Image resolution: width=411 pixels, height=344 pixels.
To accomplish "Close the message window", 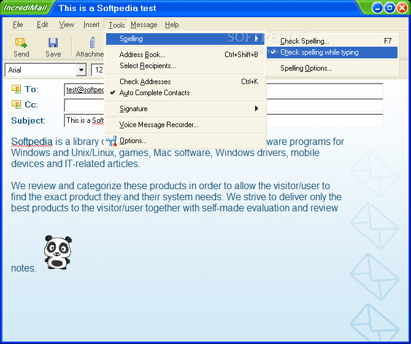I will [x=402, y=8].
